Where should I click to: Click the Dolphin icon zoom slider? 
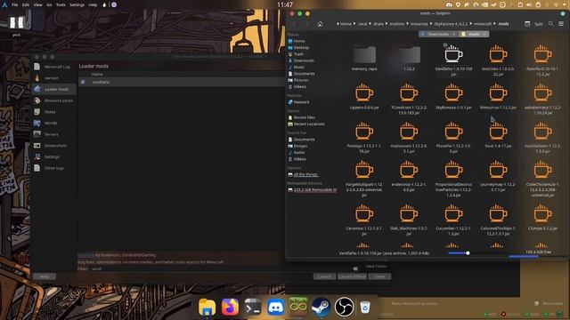pos(468,252)
